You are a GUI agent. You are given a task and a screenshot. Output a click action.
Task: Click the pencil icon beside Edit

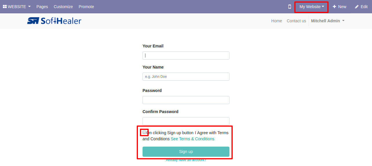point(357,7)
